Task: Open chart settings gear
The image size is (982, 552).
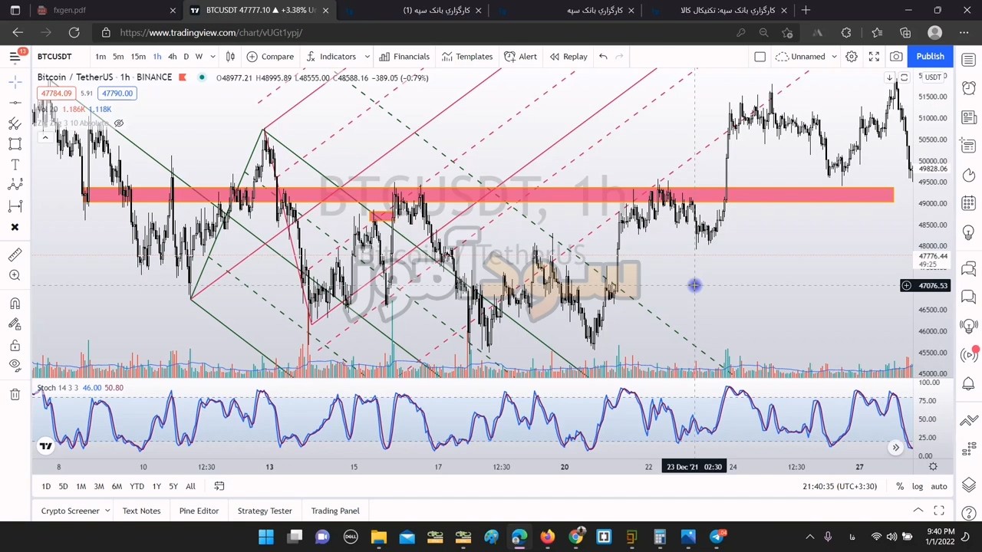Action: [x=852, y=56]
